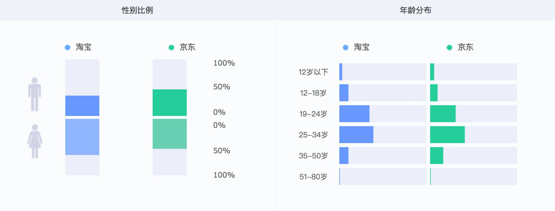Click the 京东 green bar for 19–24岁

443,114
